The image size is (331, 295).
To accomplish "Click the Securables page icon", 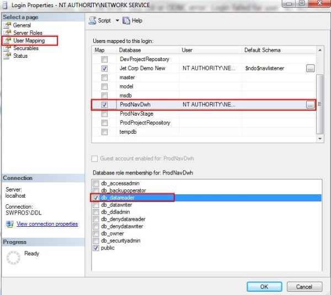I will (7, 48).
